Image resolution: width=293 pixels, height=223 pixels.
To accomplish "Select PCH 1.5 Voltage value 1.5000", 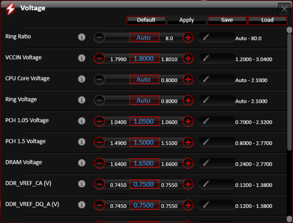I will click(145, 142).
